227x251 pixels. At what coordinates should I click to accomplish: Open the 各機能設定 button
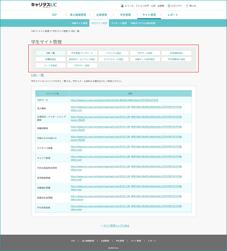click(x=51, y=59)
